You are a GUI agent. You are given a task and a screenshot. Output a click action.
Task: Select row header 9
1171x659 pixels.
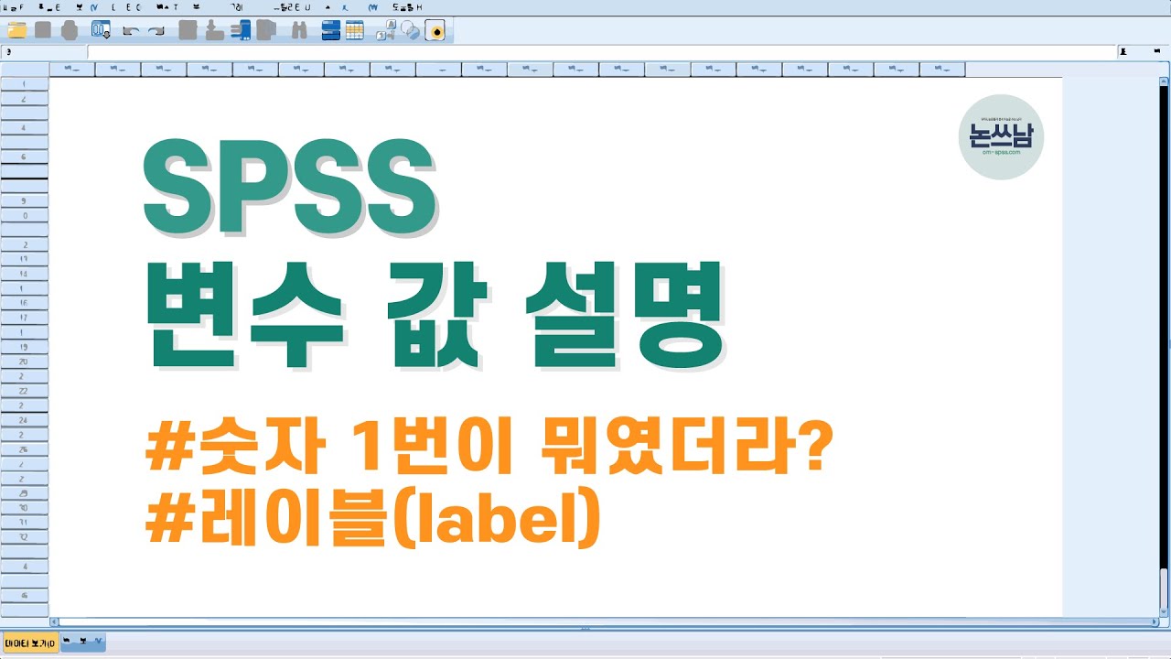(x=24, y=200)
